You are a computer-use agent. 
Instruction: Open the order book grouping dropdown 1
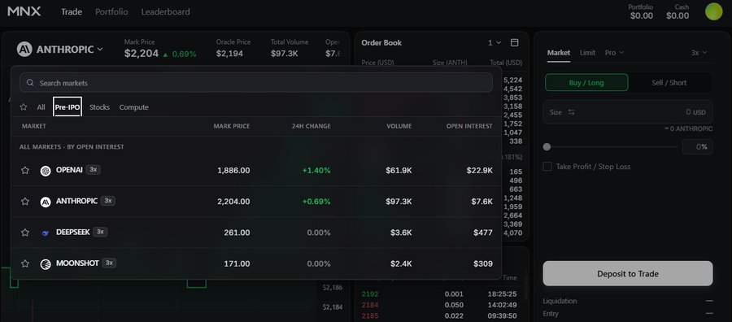495,42
